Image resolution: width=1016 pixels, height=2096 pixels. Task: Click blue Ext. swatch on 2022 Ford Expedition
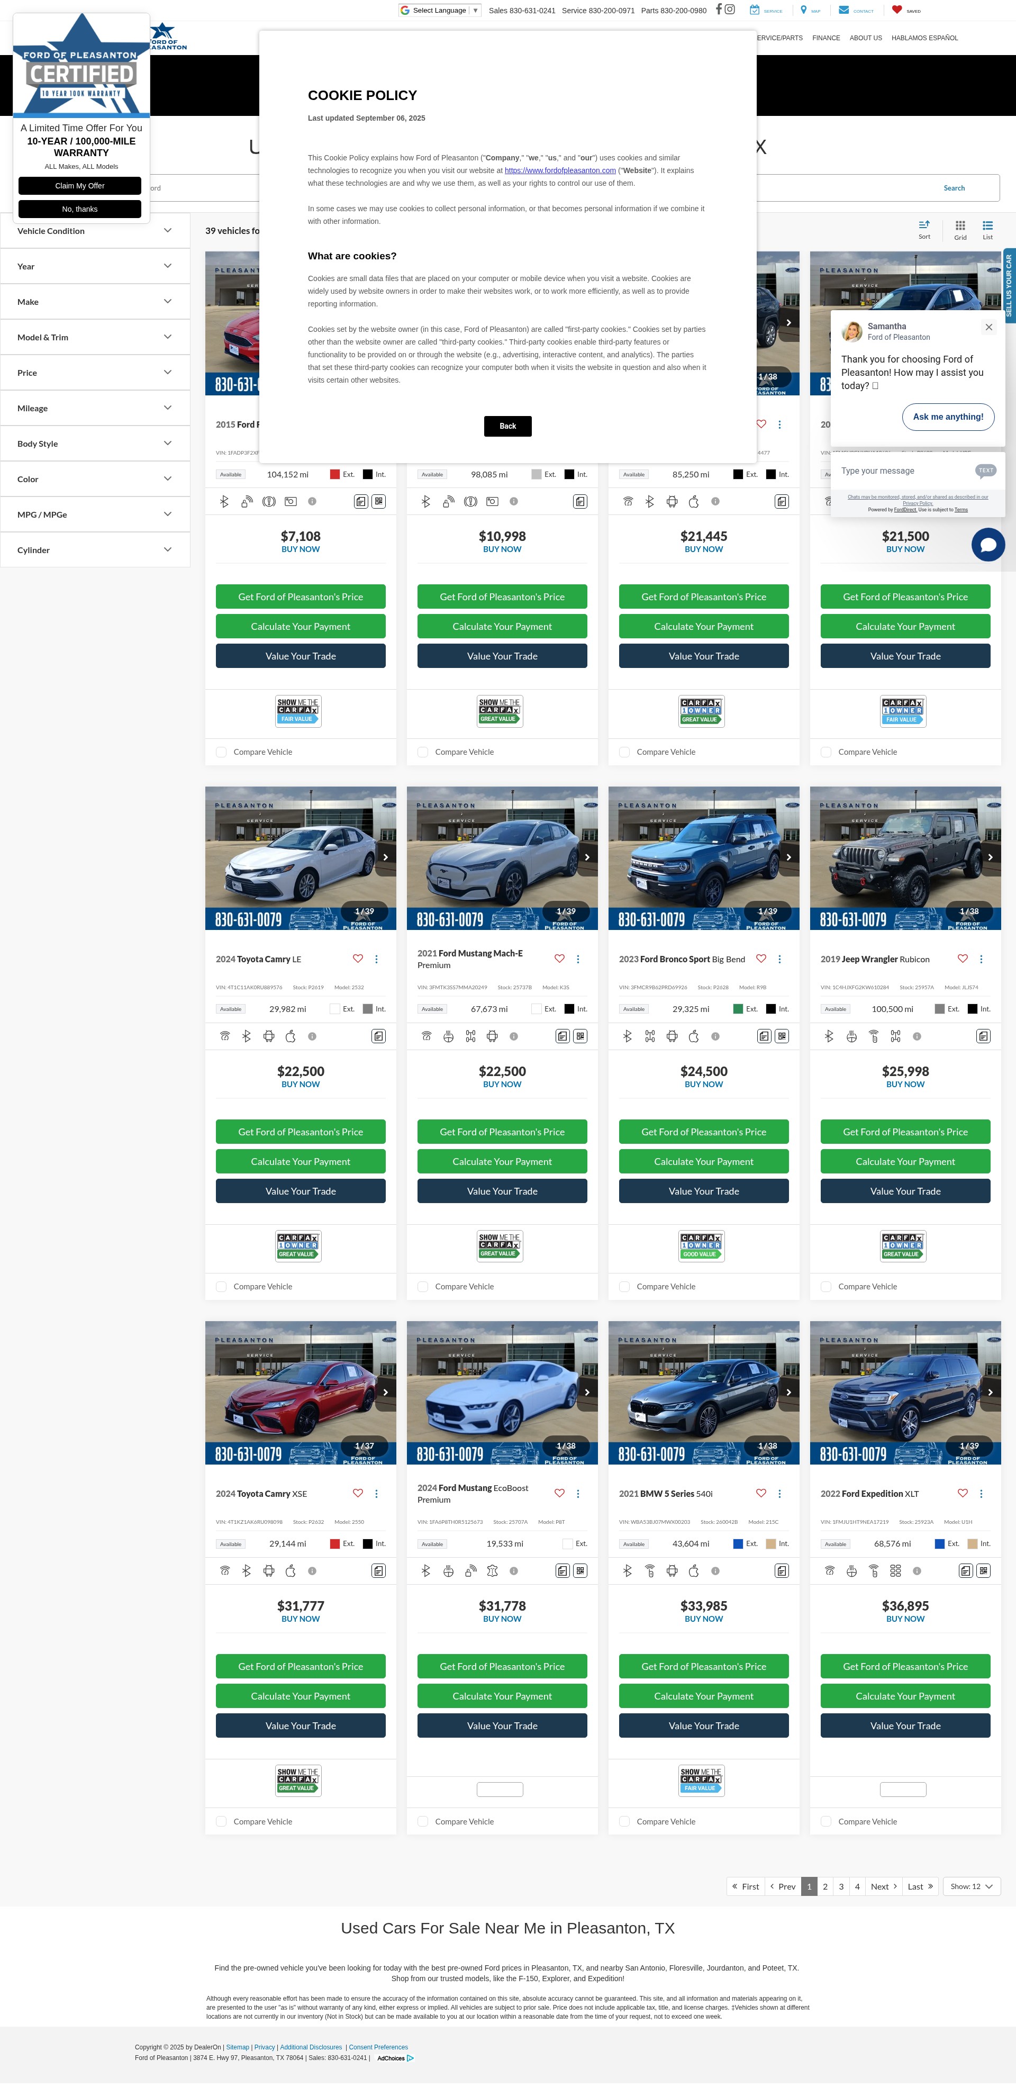pyautogui.click(x=940, y=1543)
